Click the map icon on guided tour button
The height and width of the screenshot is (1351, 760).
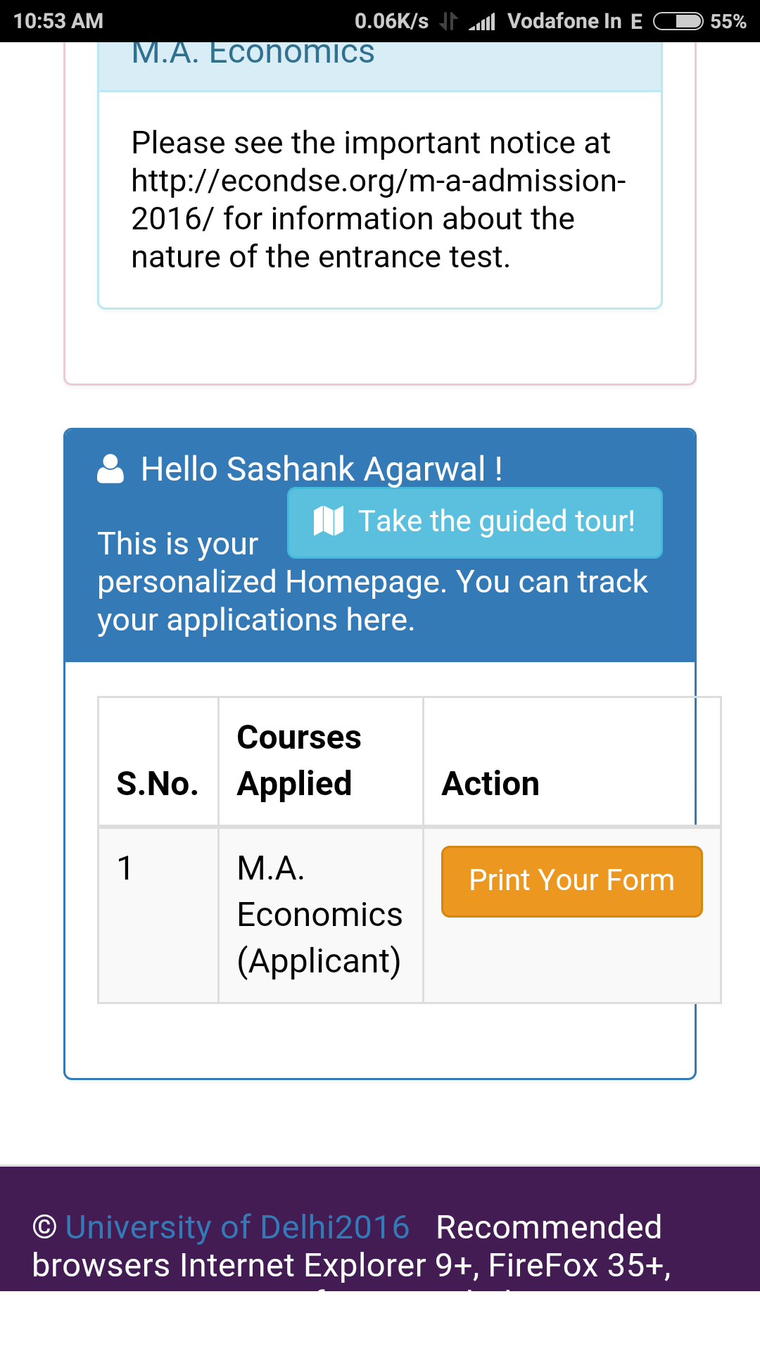(x=328, y=521)
